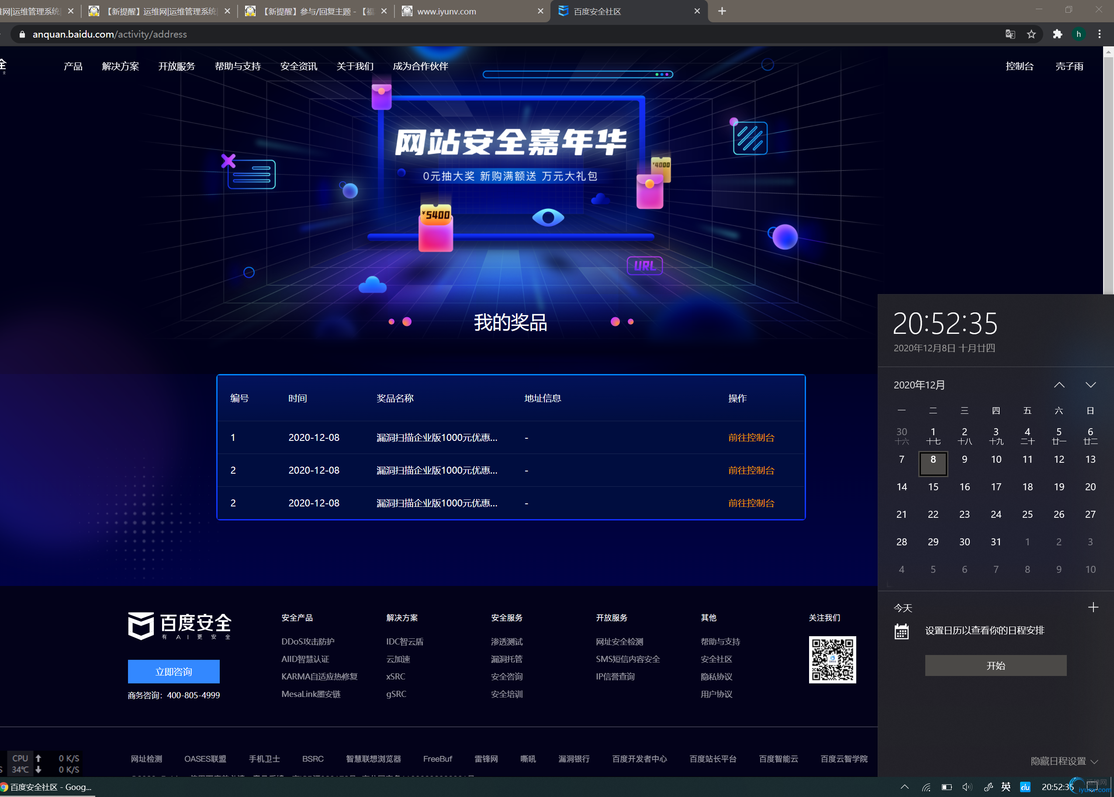1114x797 pixels.
Task: Open the Baidu 'du' tray icon
Action: coord(1026,787)
